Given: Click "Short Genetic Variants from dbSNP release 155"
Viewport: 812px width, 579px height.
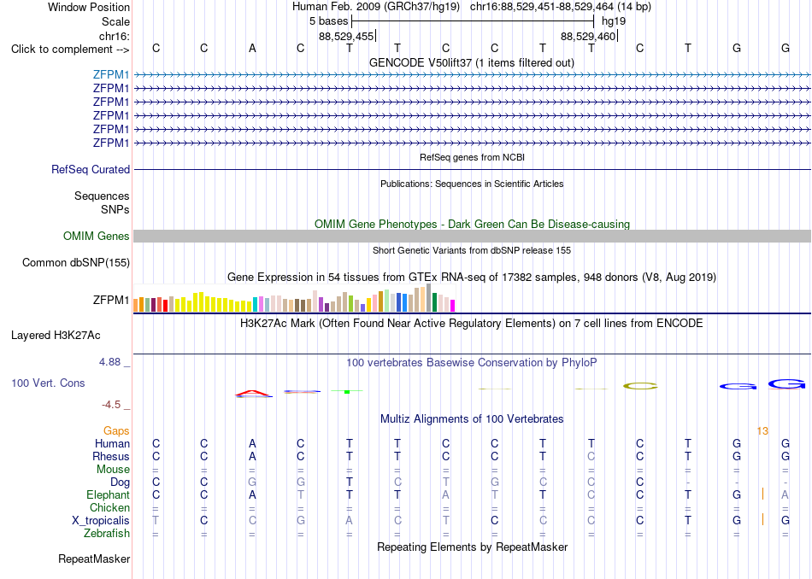Looking at the screenshot, I should point(472,250).
